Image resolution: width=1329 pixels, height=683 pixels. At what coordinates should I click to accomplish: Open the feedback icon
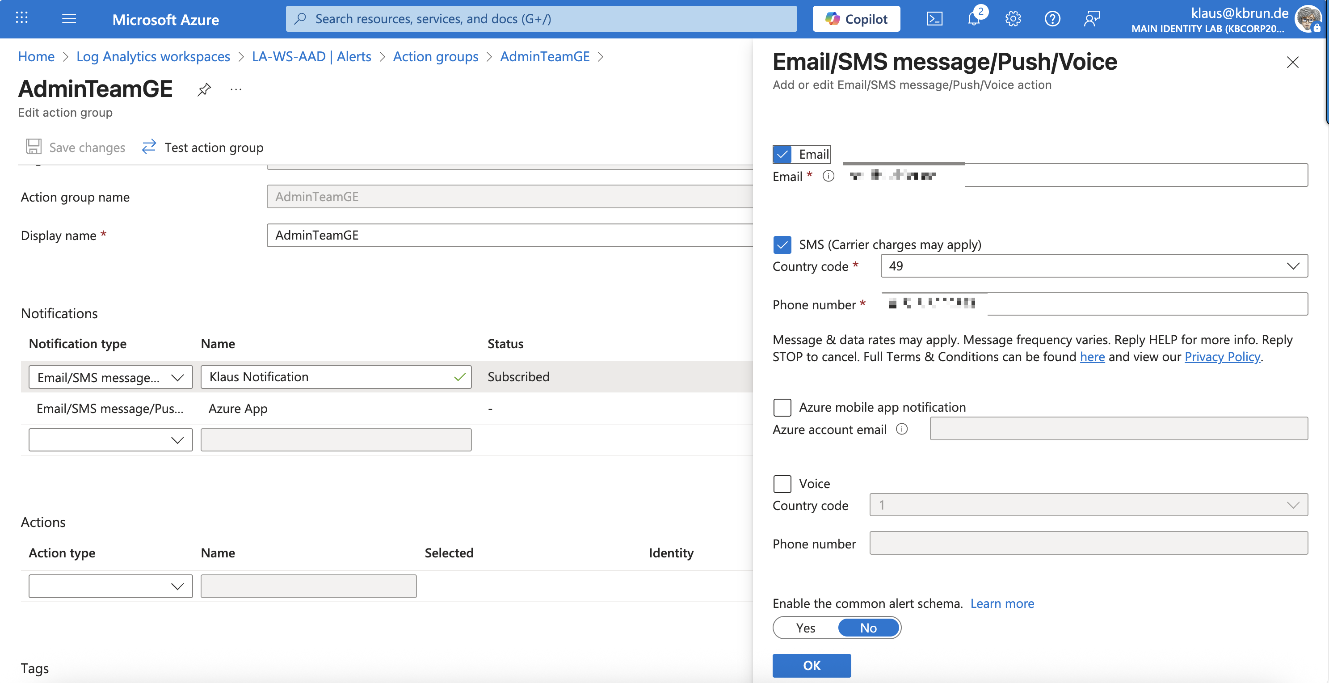pos(1091,19)
